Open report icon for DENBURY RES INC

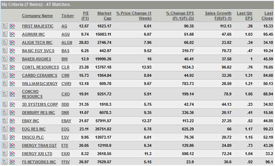click(x=5, y=113)
